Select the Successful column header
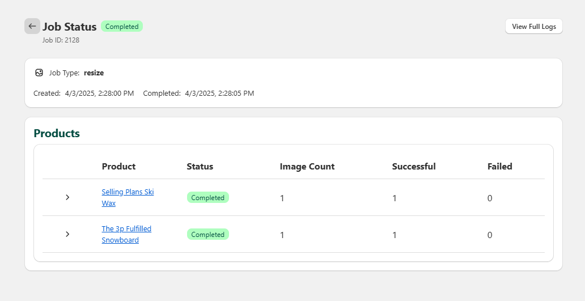 (413, 166)
